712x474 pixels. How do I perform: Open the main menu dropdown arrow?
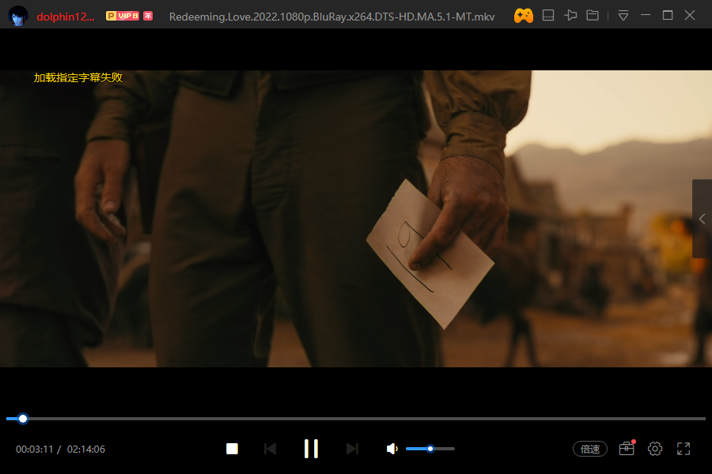623,15
